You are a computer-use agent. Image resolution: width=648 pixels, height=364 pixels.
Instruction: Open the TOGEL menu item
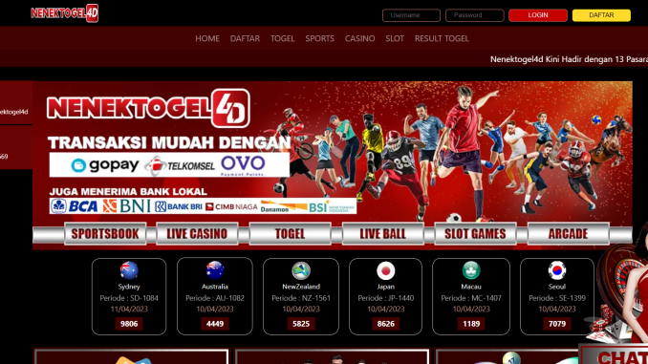tap(282, 38)
